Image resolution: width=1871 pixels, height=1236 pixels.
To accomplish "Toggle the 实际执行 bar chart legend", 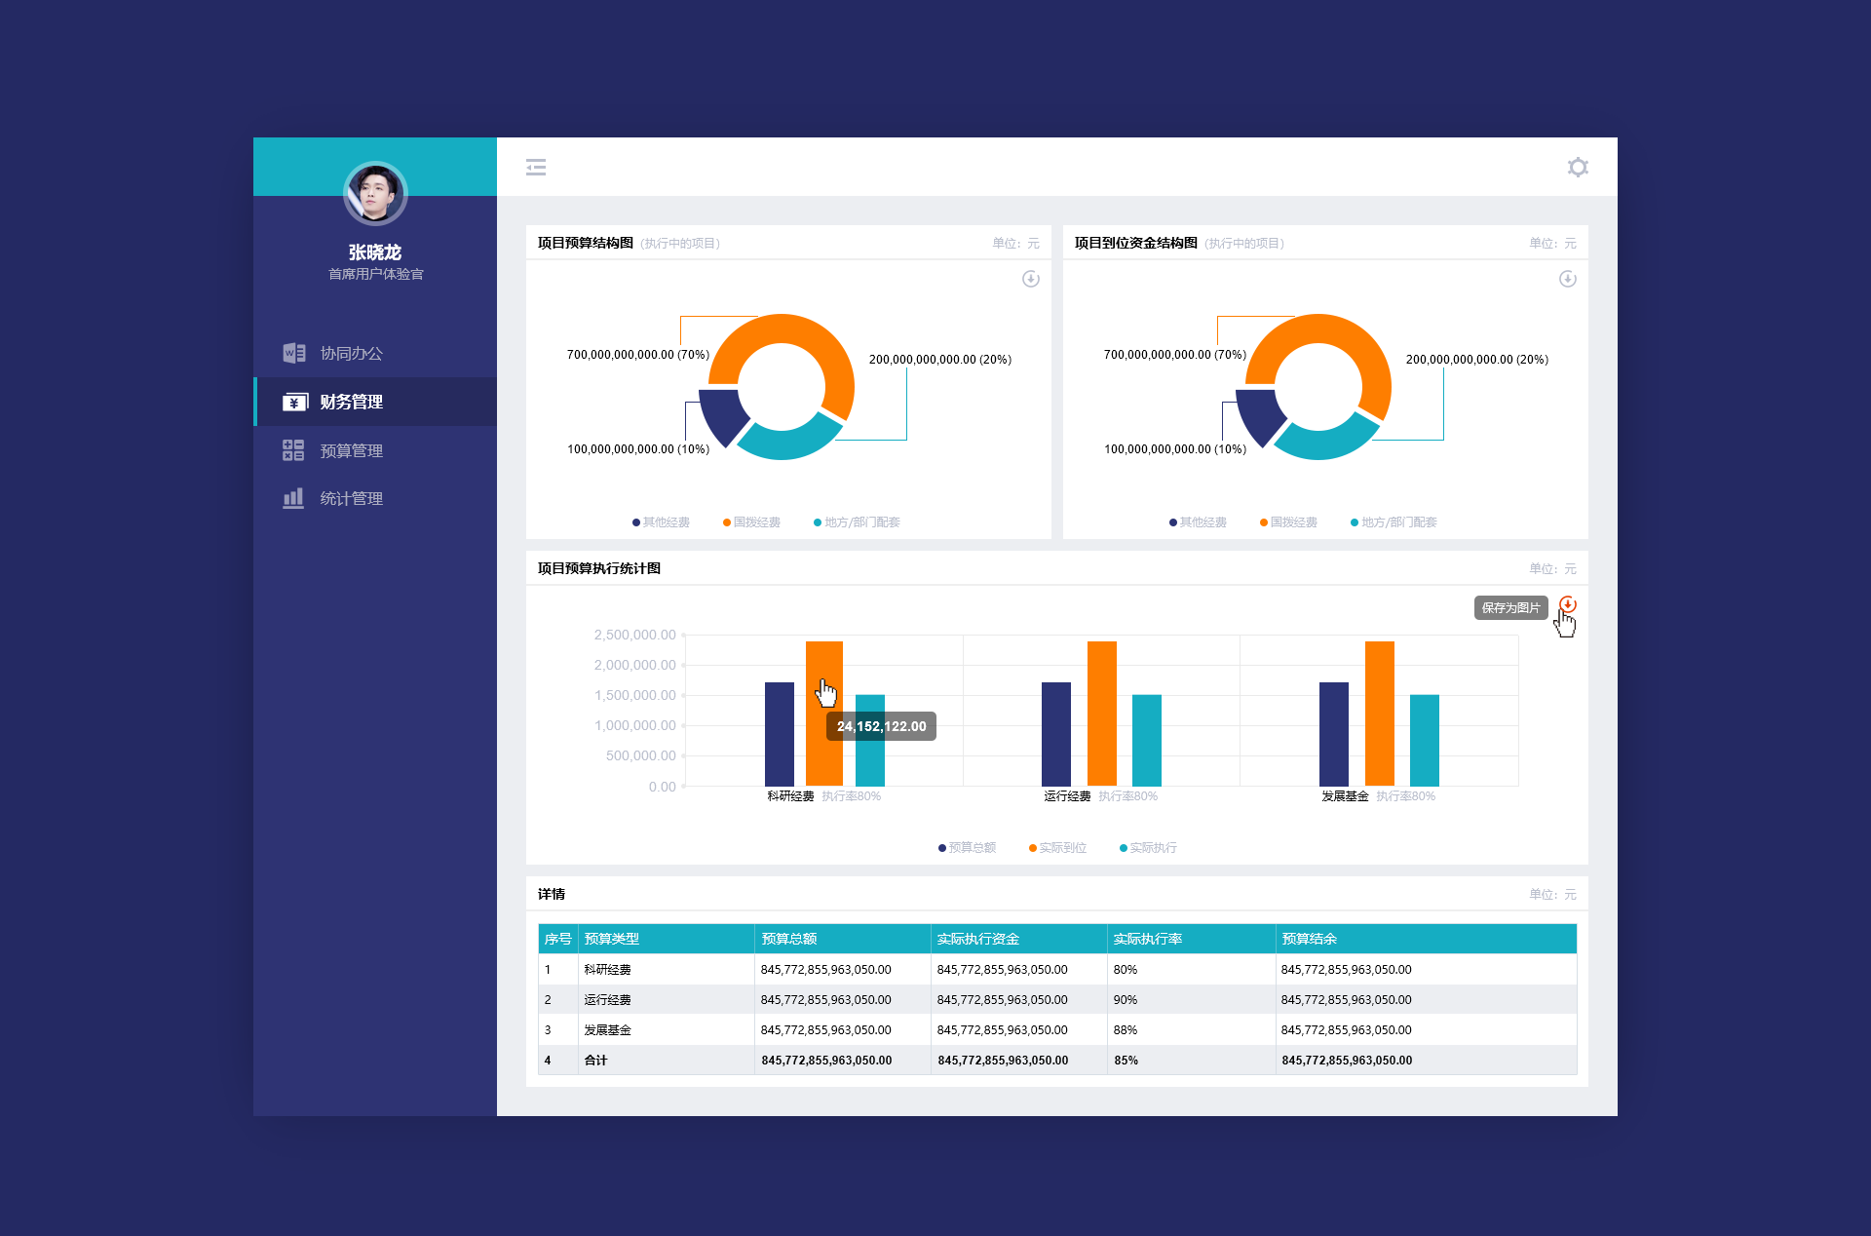I will [x=1148, y=848].
